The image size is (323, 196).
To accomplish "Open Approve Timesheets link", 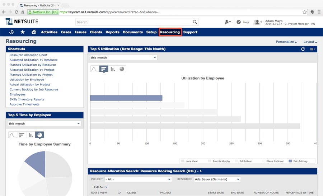I will coord(24,104).
